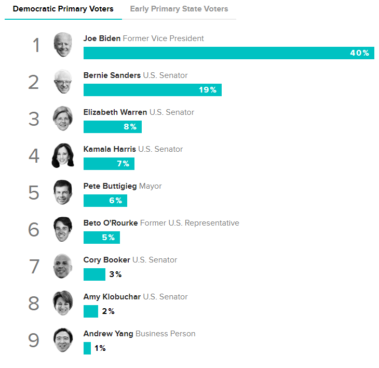This screenshot has width=379, height=368.
Task: Click the Joe Biden name label
Action: click(102, 38)
